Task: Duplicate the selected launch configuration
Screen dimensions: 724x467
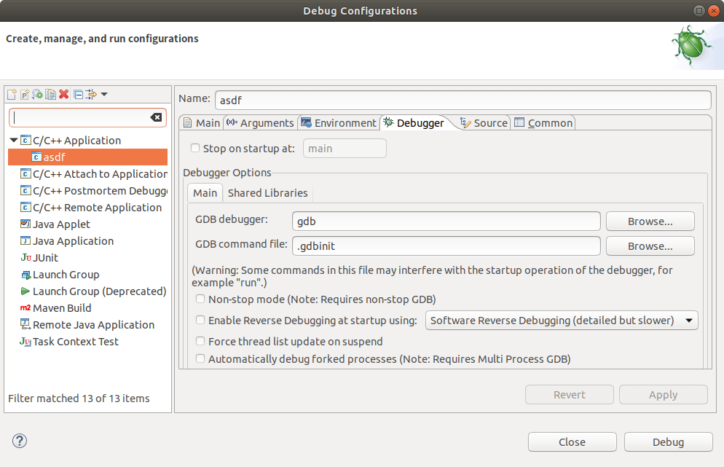Action: 50,95
